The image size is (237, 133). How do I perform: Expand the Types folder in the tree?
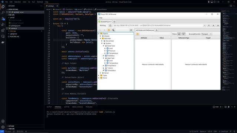point(99,75)
